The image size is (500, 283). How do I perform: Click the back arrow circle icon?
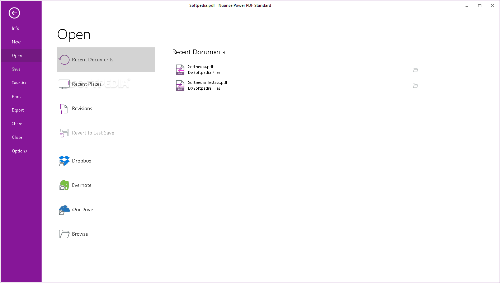pyautogui.click(x=14, y=13)
